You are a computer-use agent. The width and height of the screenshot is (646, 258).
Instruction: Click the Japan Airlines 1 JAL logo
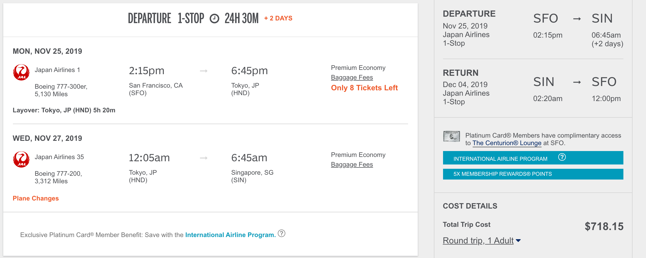point(21,72)
